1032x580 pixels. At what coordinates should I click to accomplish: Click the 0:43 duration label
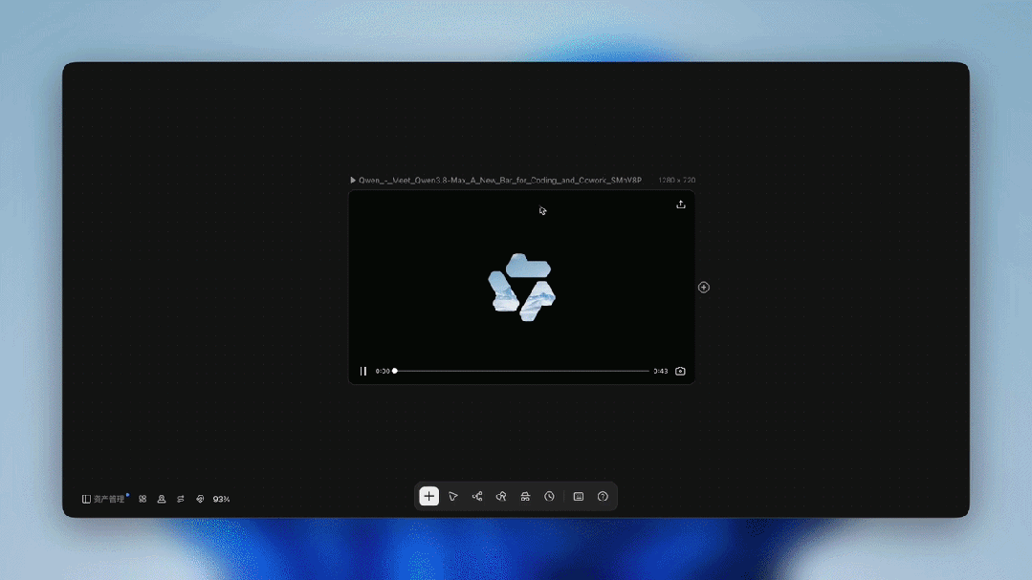[661, 371]
